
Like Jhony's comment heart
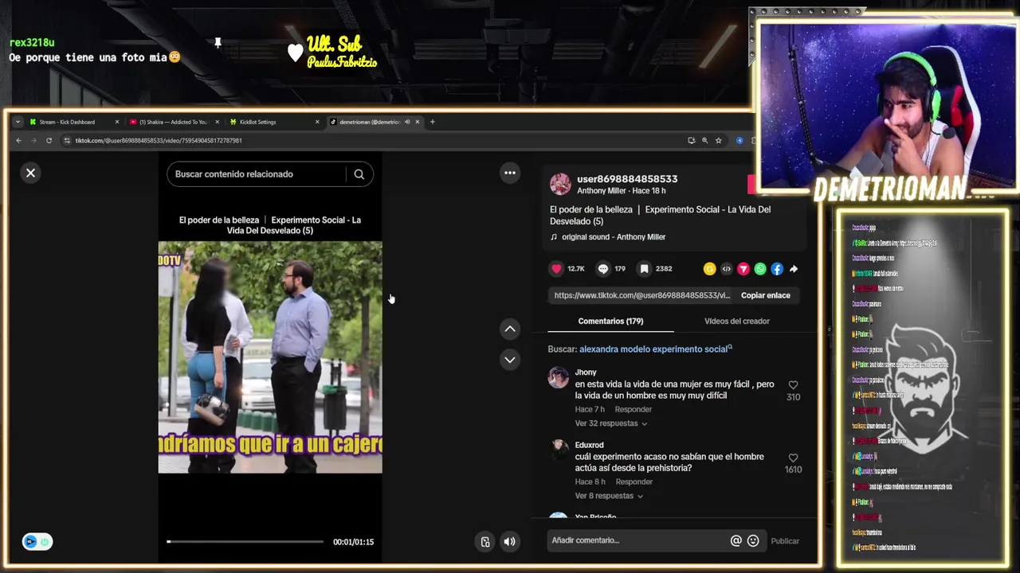pos(793,385)
